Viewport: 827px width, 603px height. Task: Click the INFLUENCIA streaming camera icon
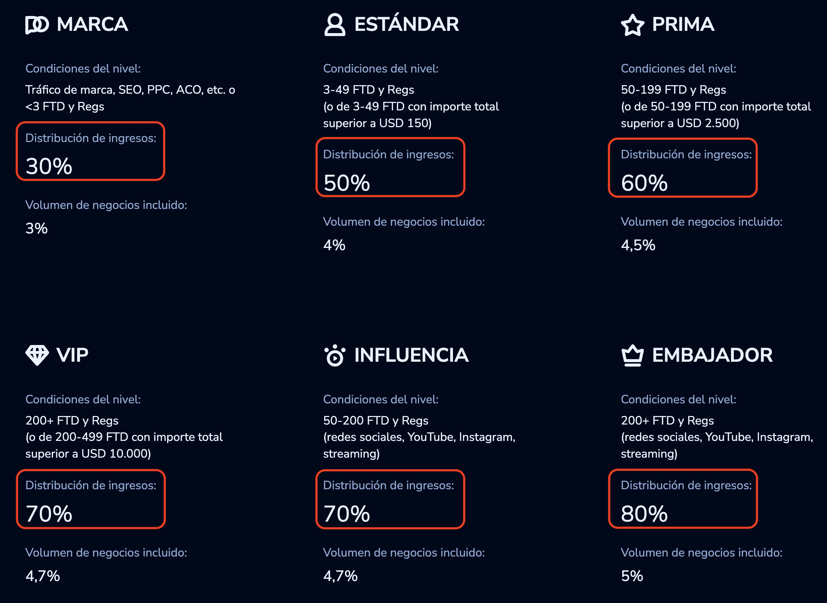[335, 355]
